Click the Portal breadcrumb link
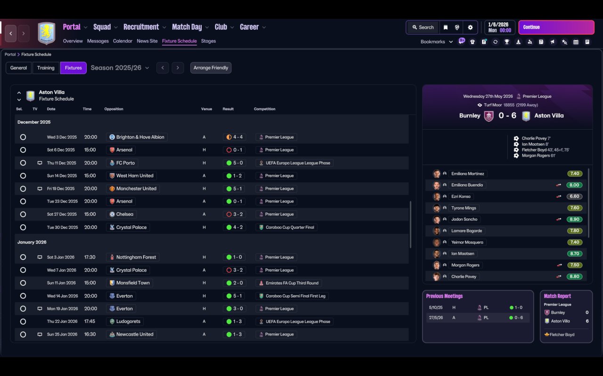Viewport: 603px width, 376px height. tap(10, 55)
